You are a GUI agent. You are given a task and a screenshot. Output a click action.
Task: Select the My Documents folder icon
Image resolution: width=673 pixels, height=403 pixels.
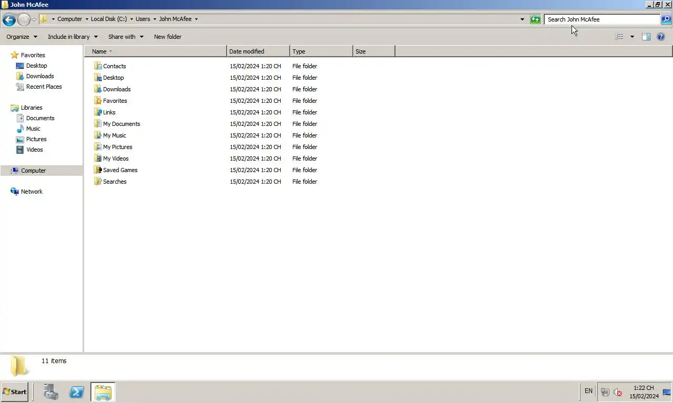[x=97, y=124]
